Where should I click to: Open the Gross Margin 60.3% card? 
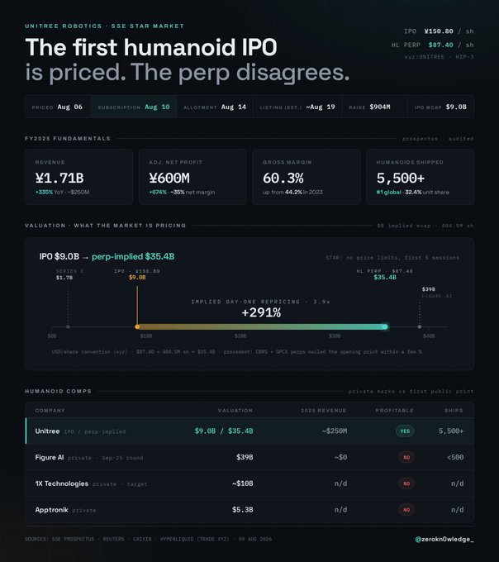pos(307,177)
